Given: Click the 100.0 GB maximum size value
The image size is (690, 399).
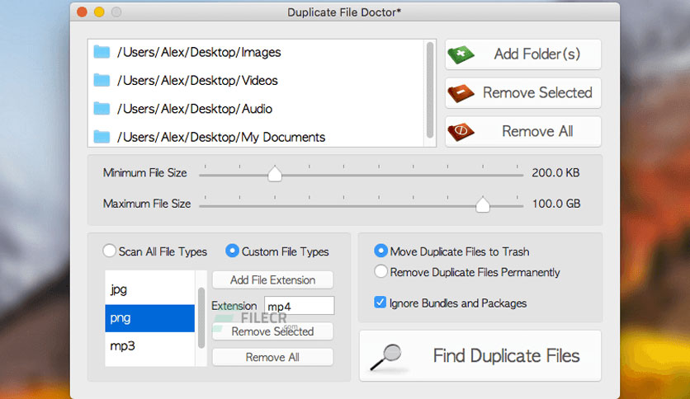Looking at the screenshot, I should click(556, 204).
